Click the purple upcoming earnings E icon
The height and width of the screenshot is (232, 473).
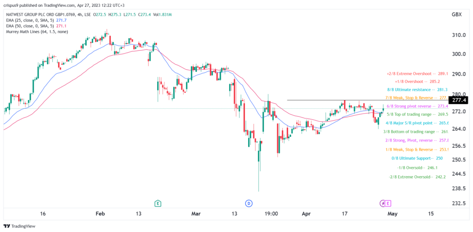coord(388,203)
